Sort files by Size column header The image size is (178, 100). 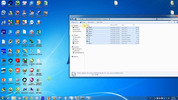tap(134, 25)
